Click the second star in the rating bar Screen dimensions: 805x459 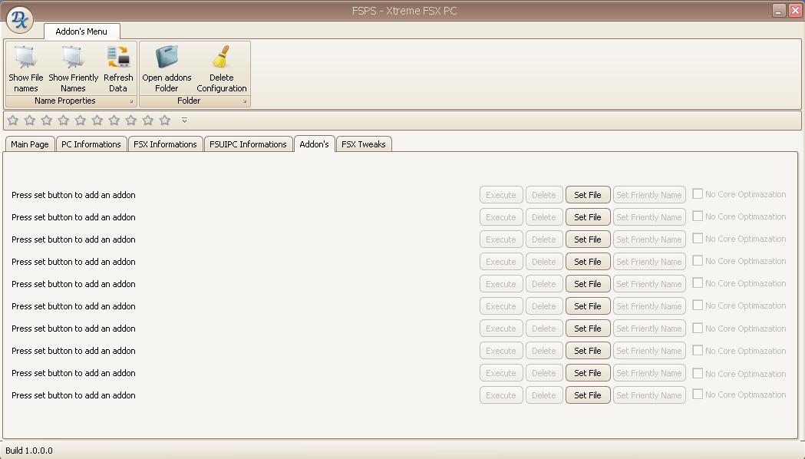pos(30,121)
